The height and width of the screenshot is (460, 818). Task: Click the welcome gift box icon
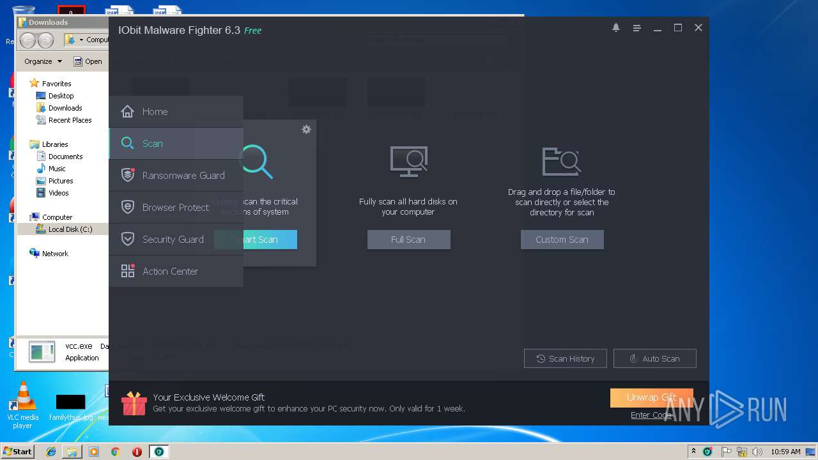134,403
